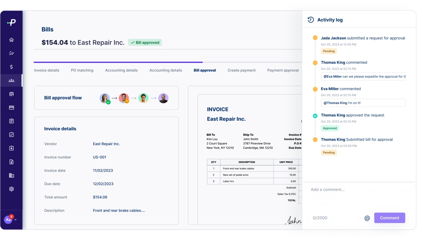
Task: Open the storefront vendors sidebar icon
Action: click(11, 94)
